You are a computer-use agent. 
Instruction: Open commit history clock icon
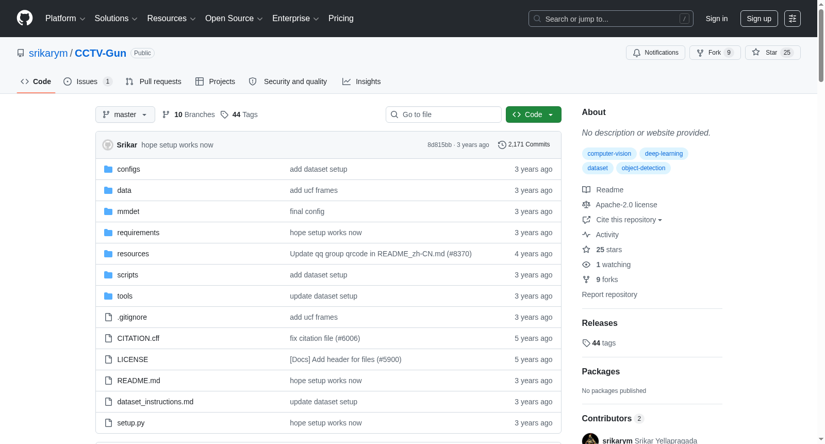pyautogui.click(x=502, y=145)
